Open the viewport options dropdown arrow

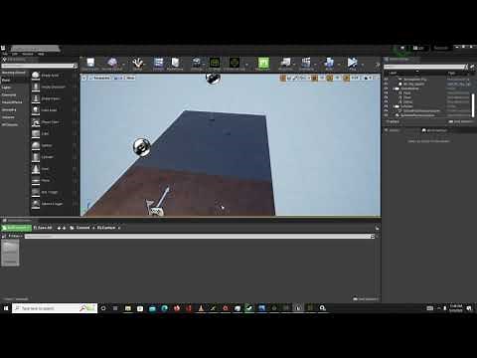coord(84,78)
